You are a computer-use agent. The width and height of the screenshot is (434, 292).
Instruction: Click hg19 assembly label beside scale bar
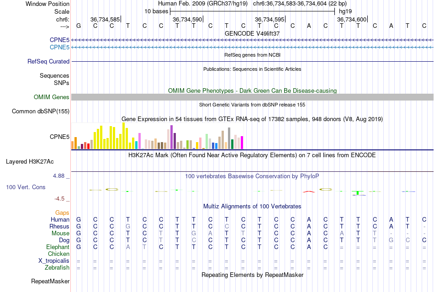pyautogui.click(x=345, y=11)
